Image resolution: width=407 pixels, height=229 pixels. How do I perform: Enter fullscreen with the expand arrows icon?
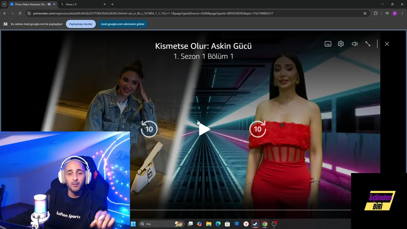pyautogui.click(x=368, y=44)
